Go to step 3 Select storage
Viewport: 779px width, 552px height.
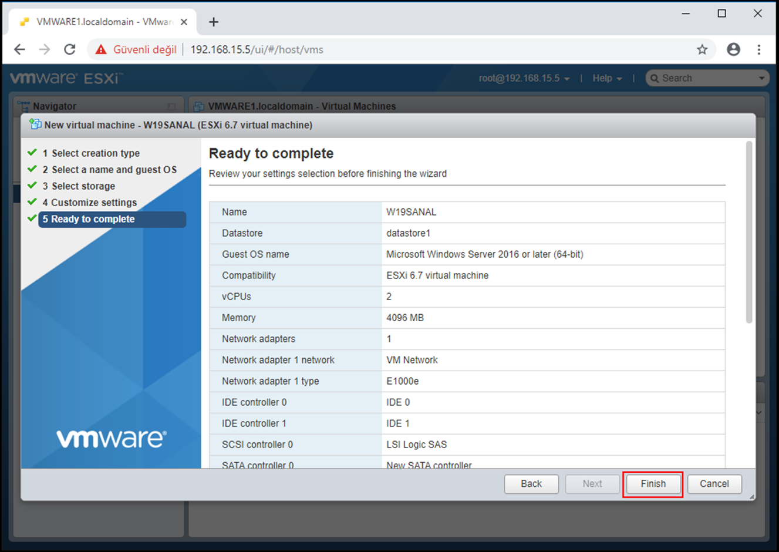79,186
